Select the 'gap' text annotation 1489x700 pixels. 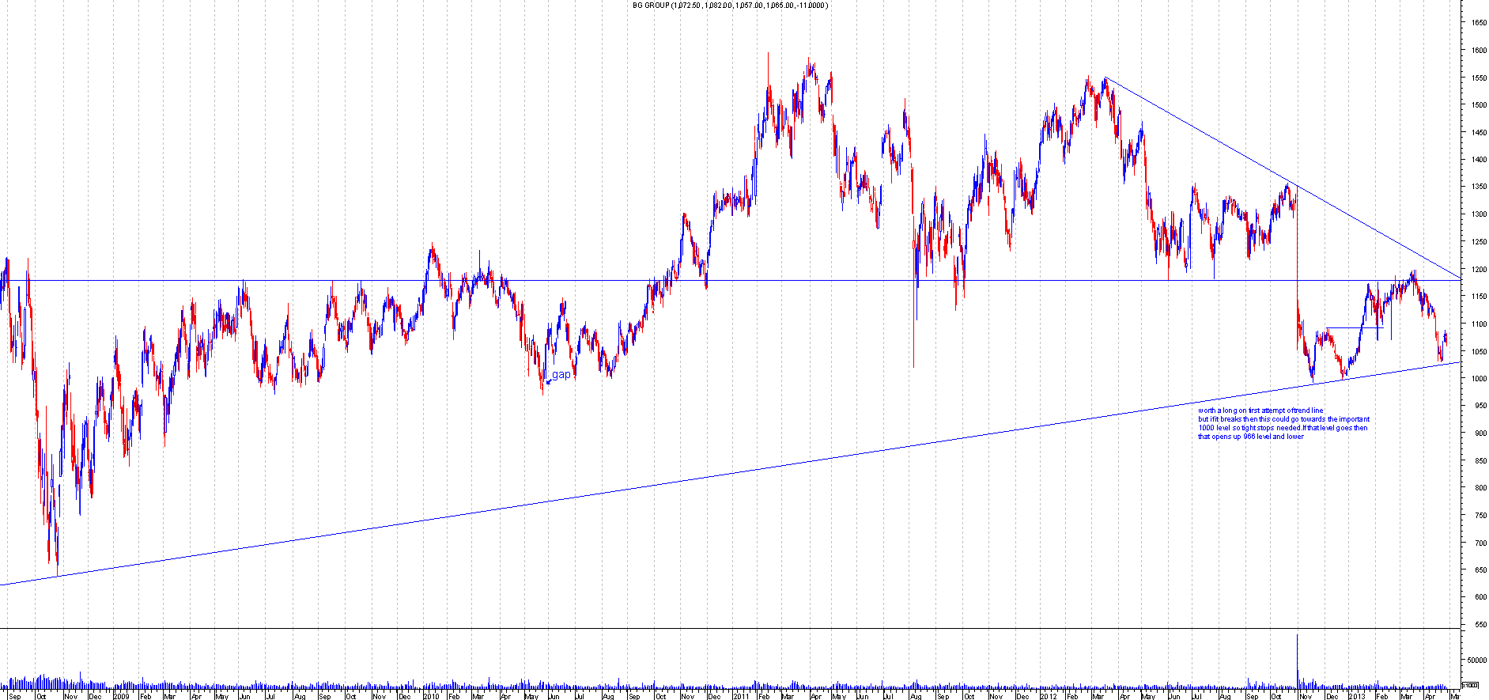tap(561, 374)
